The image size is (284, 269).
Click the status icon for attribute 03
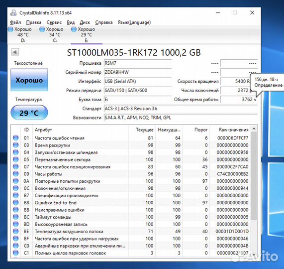[x=16, y=145]
